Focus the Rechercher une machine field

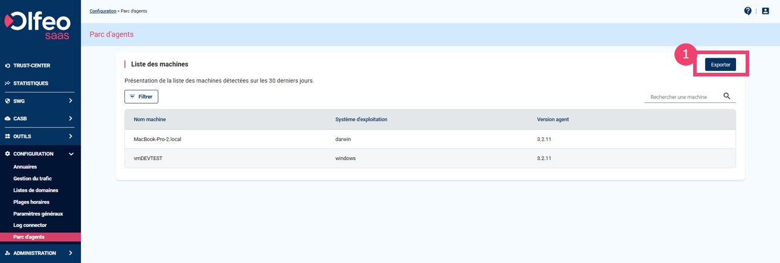click(x=682, y=97)
